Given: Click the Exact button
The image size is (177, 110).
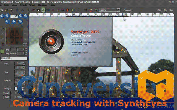Looking at the screenshot, I should coord(7,93).
